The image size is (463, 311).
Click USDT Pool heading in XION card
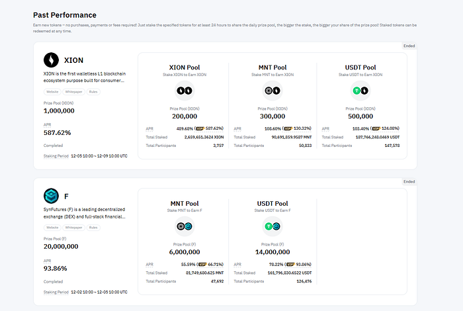pyautogui.click(x=360, y=67)
